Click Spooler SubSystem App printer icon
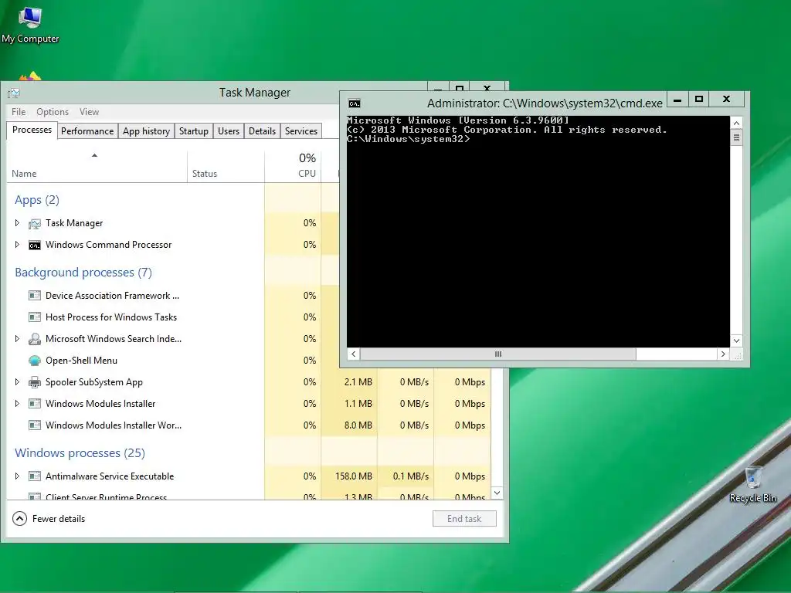Viewport: 791px width, 593px height. pyautogui.click(x=34, y=382)
